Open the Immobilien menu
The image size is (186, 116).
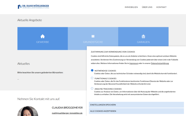(x=131, y=7)
